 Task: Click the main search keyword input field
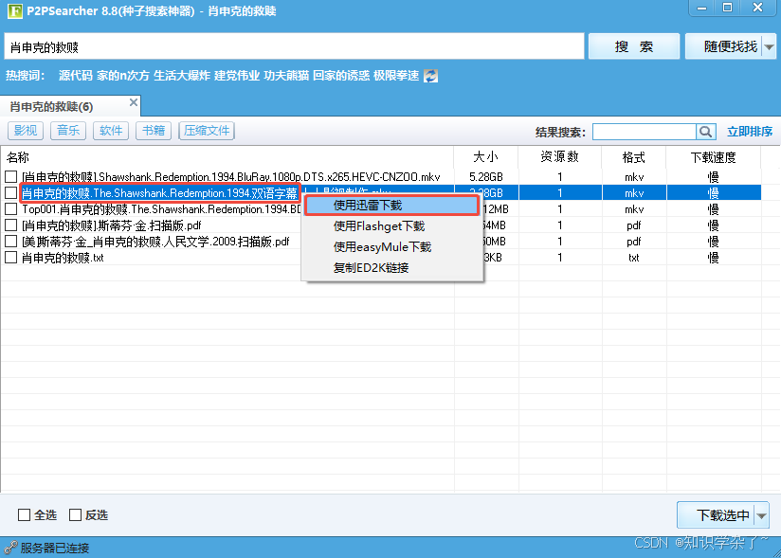click(294, 46)
